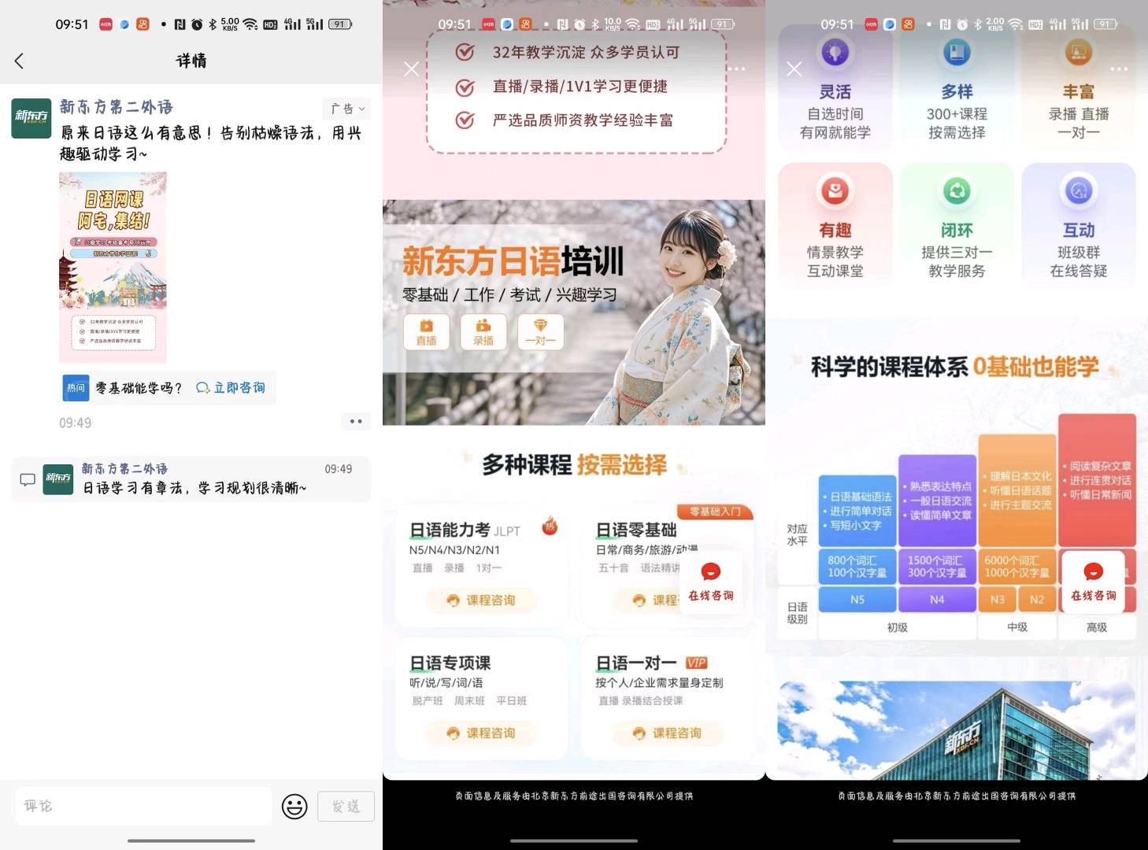Open 在线咨询 chat in the middle panel
Image resolution: width=1148 pixels, height=850 pixels.
click(710, 581)
